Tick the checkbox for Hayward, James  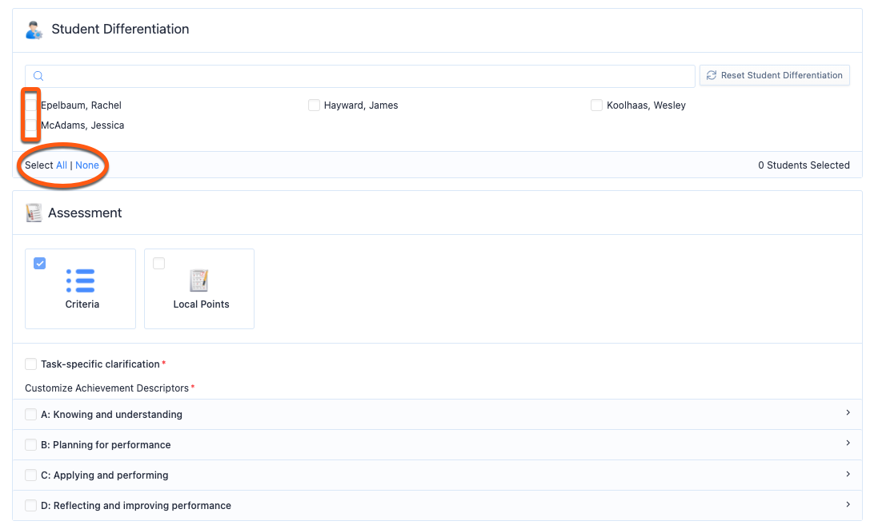coord(314,105)
